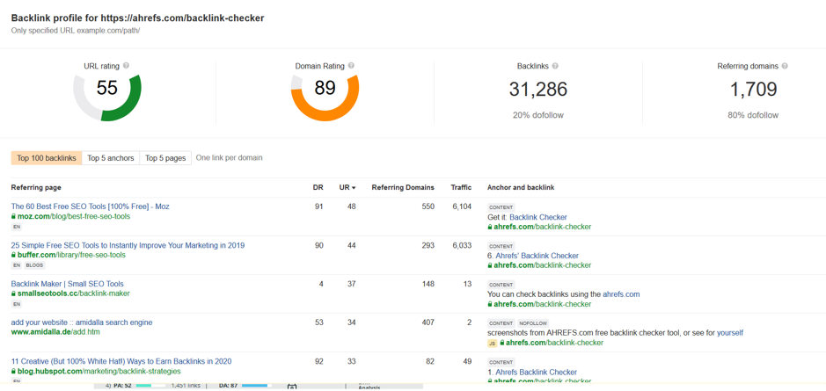This screenshot has height=391, width=826.
Task: Sort by the UR column arrow
Action: [x=354, y=188]
